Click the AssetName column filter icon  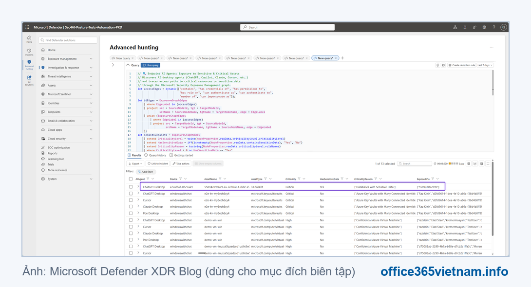220,179
